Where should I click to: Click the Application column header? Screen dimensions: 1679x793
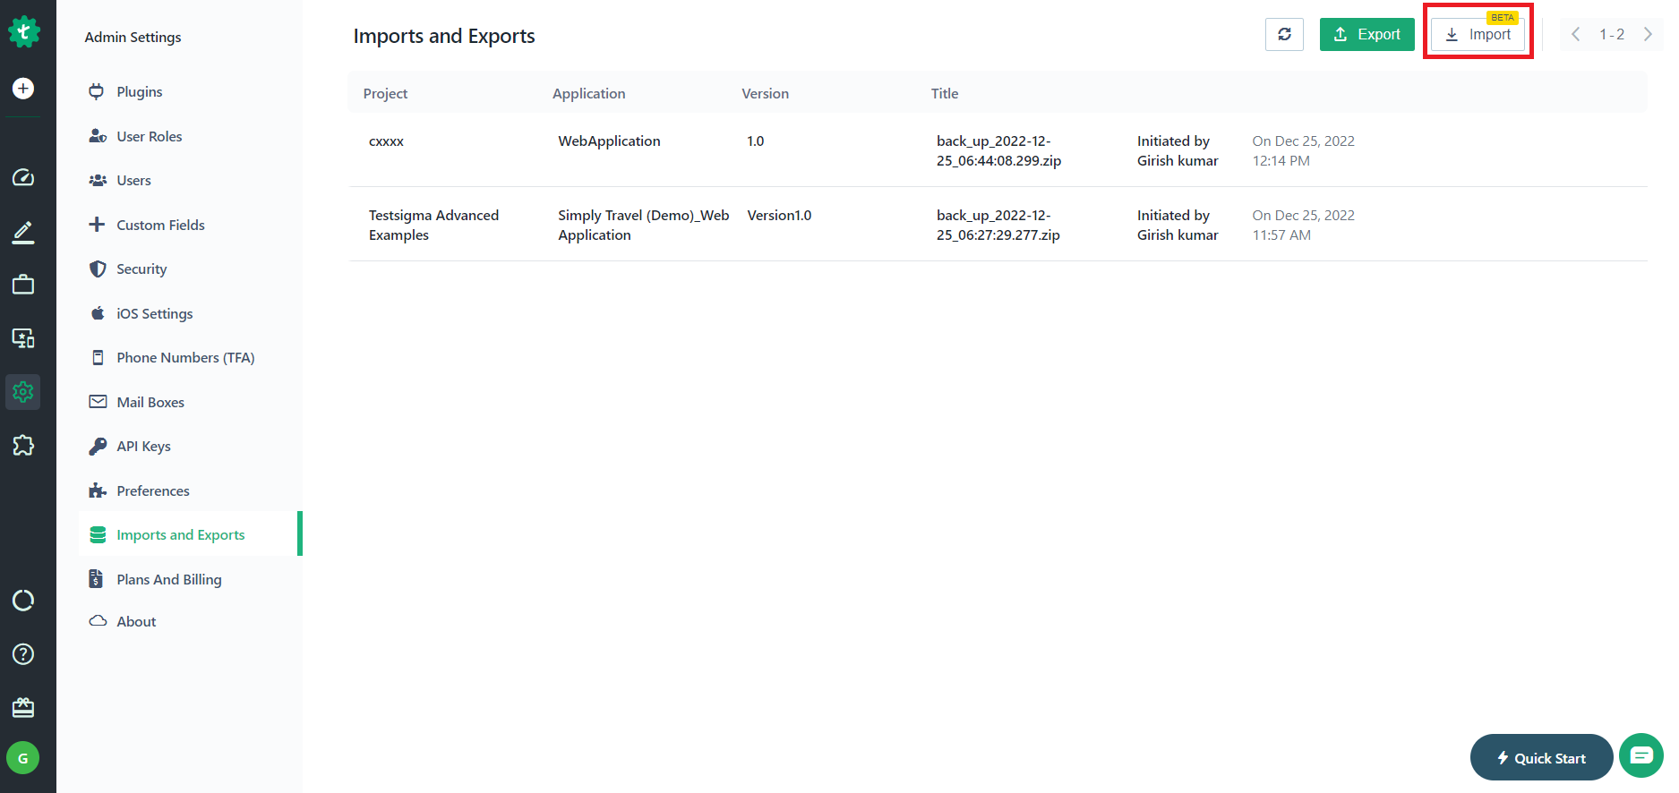tap(589, 93)
